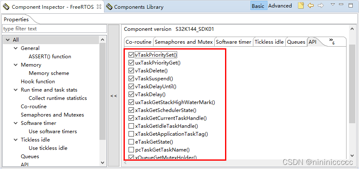
Task: Click the tree panel vertical scrollbar thumb
Action: click(x=103, y=91)
